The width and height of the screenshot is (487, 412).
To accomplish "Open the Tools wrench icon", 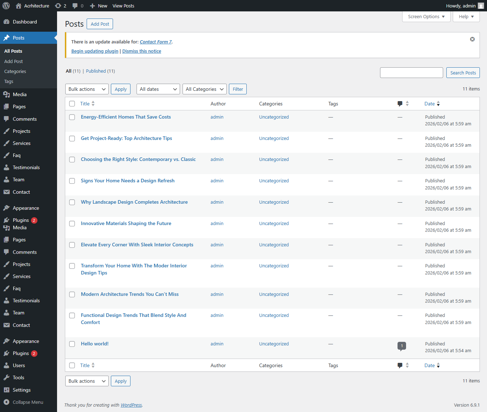I will [x=6, y=377].
